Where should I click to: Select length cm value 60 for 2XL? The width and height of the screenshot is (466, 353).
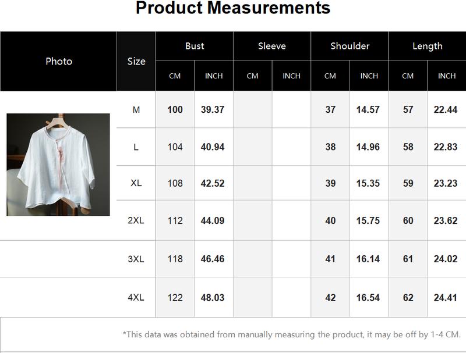click(x=408, y=221)
